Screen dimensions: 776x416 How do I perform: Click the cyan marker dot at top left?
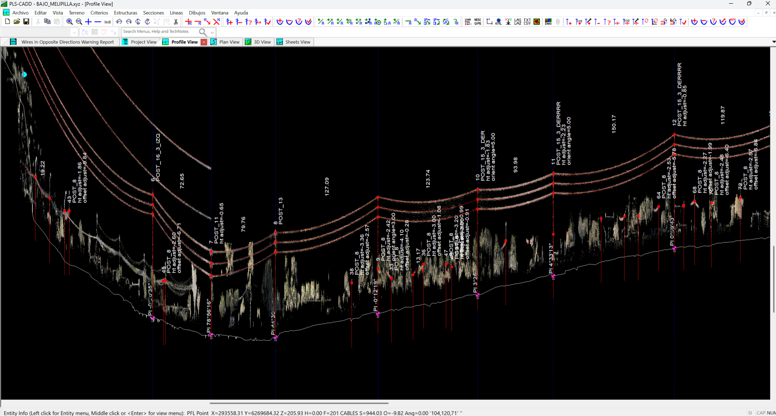coord(24,74)
